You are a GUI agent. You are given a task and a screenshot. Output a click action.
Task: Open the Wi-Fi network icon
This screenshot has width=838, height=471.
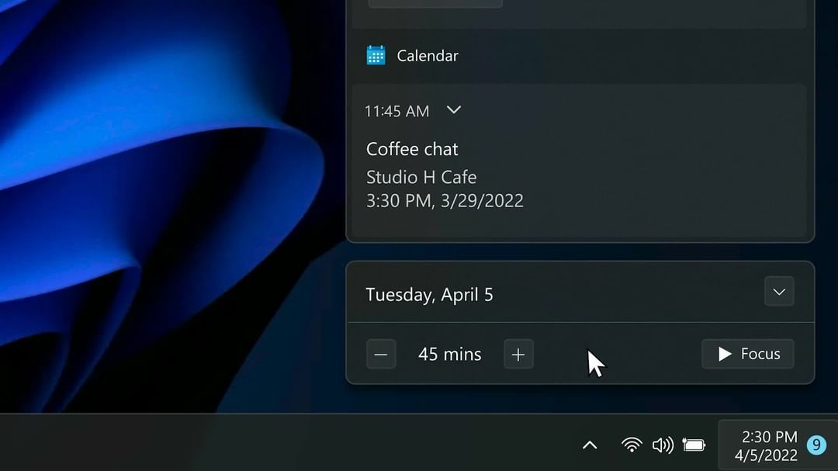(x=632, y=445)
